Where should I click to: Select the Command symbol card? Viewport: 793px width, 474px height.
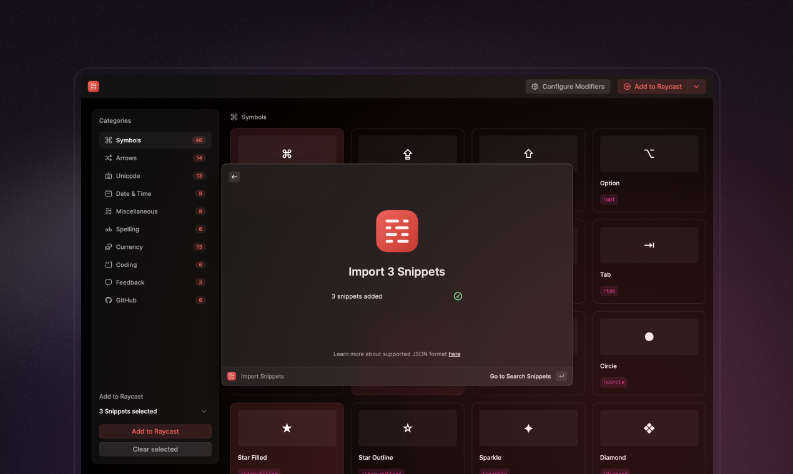pyautogui.click(x=287, y=147)
